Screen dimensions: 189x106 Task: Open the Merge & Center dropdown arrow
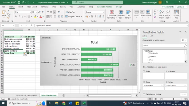pos(82,16)
